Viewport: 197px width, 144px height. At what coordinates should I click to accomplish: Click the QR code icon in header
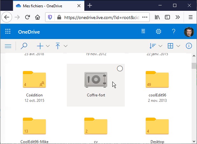coord(143,32)
